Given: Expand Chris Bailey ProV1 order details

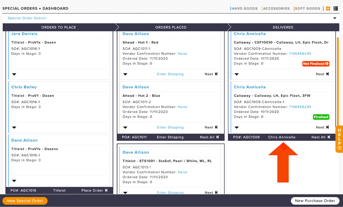Looking at the screenshot, I should coord(14,127).
